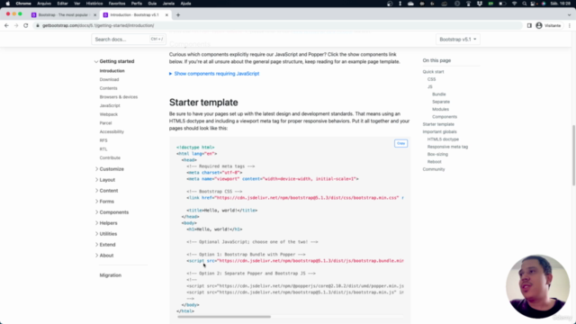The height and width of the screenshot is (324, 576).
Task: Expand the Forms section
Action: pos(104,202)
